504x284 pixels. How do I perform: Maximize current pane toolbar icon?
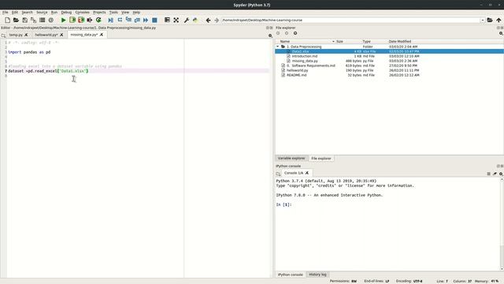(x=167, y=20)
